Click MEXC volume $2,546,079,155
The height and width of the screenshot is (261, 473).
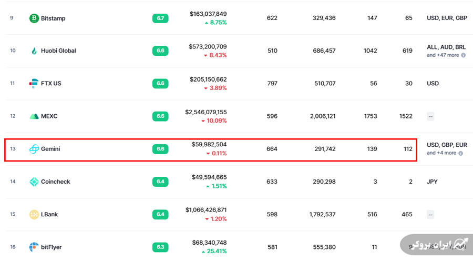point(206,112)
